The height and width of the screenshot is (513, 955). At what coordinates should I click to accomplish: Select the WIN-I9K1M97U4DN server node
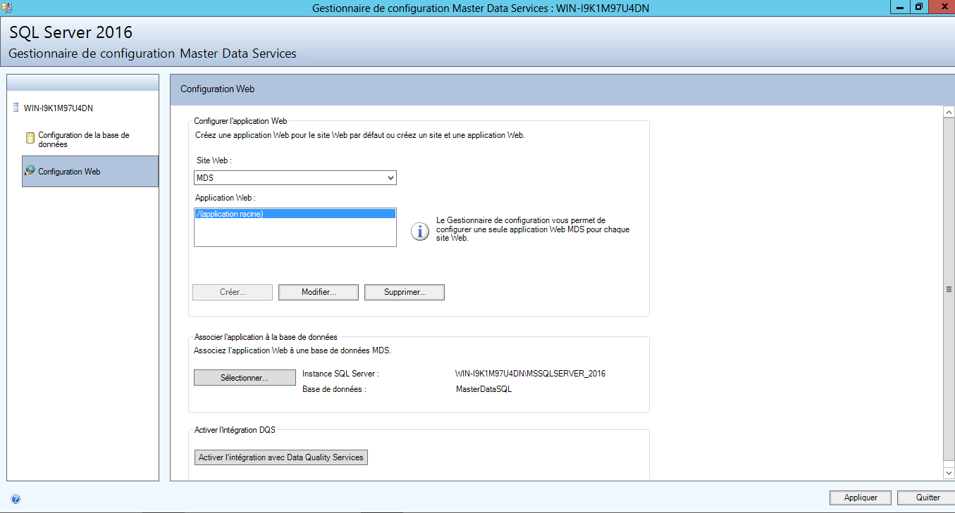pyautogui.click(x=58, y=108)
